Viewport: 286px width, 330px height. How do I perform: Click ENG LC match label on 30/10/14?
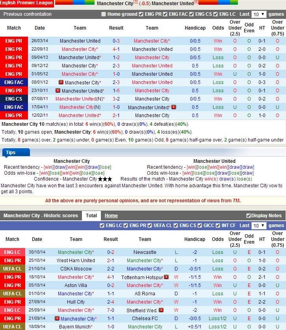click(x=12, y=252)
